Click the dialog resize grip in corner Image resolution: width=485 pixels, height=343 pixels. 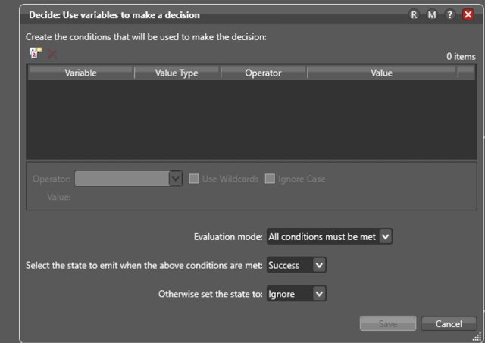[x=477, y=336]
